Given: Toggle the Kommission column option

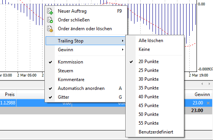Looking at the screenshot, I should coord(85,62).
